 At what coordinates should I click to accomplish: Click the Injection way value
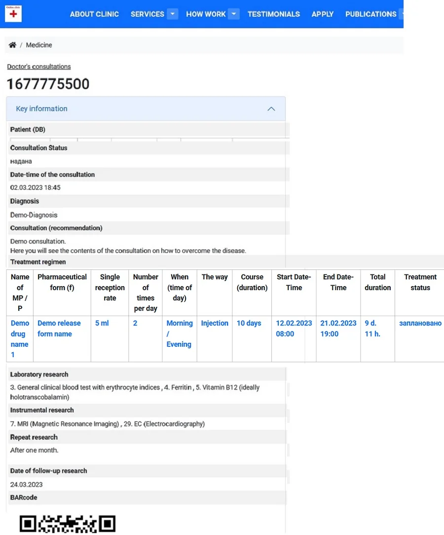click(215, 323)
